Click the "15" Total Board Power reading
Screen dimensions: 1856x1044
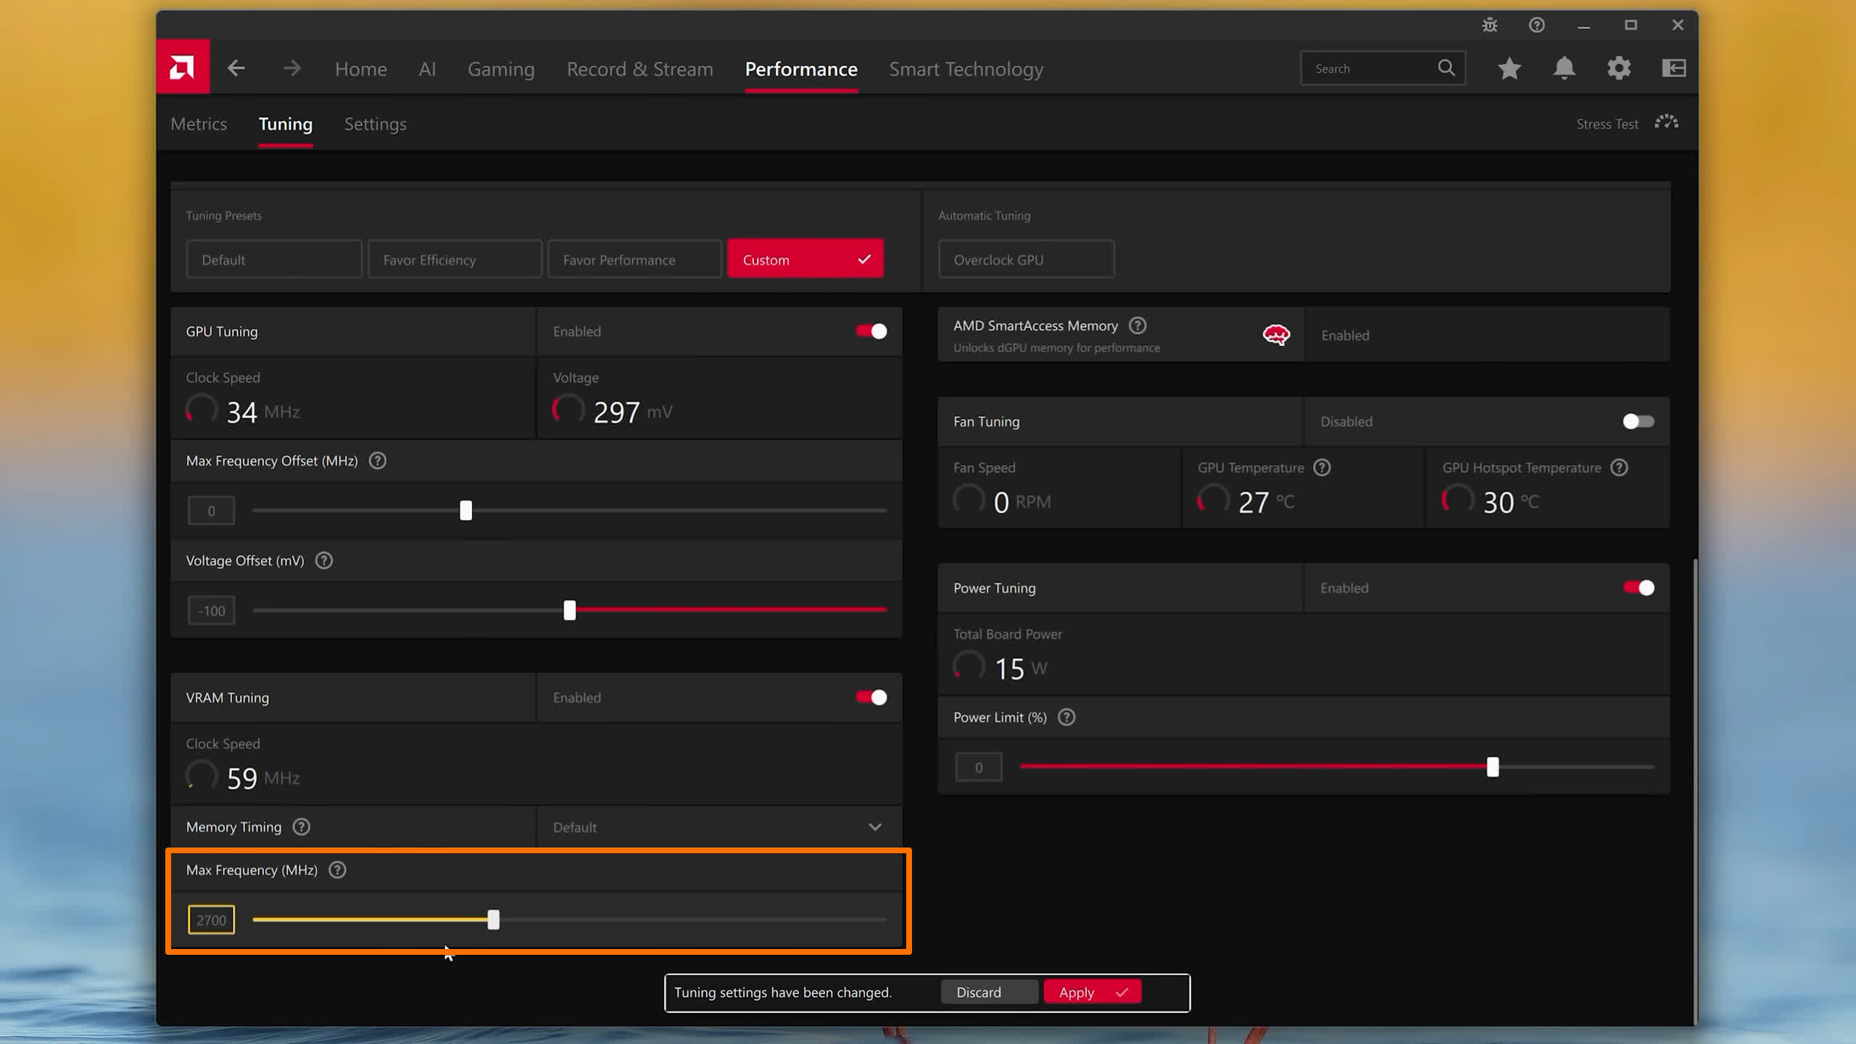[x=1009, y=668]
